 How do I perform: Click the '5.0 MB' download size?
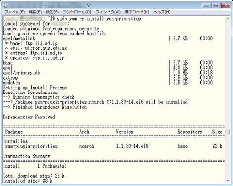click(x=180, y=73)
